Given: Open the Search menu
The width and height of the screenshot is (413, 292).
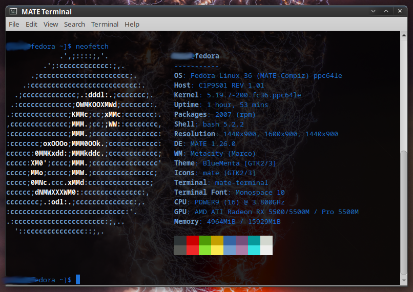Looking at the screenshot, I should pos(74,24).
